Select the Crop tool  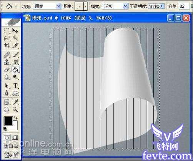(7, 45)
